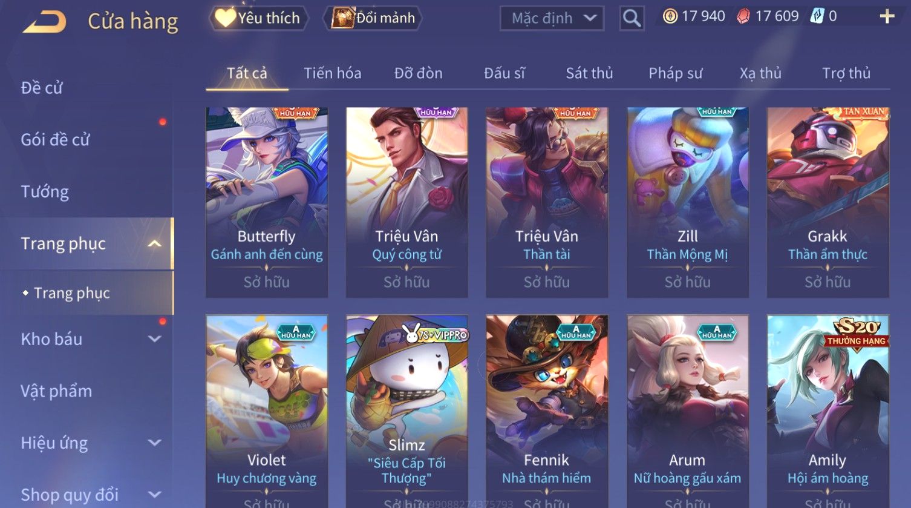Tap the blue voucher currency icon
911x508 pixels.
coord(817,16)
